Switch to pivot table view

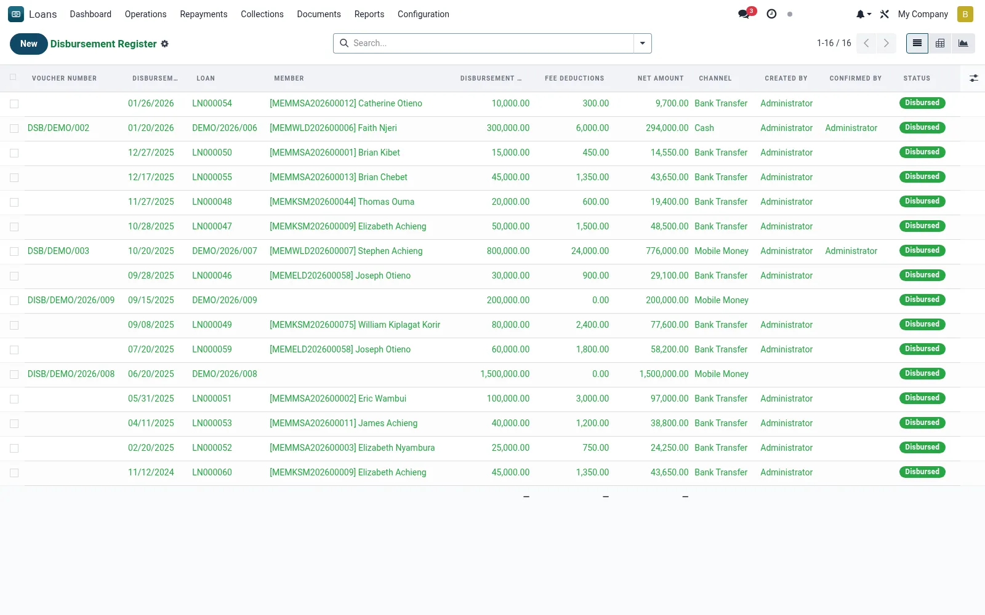(940, 43)
